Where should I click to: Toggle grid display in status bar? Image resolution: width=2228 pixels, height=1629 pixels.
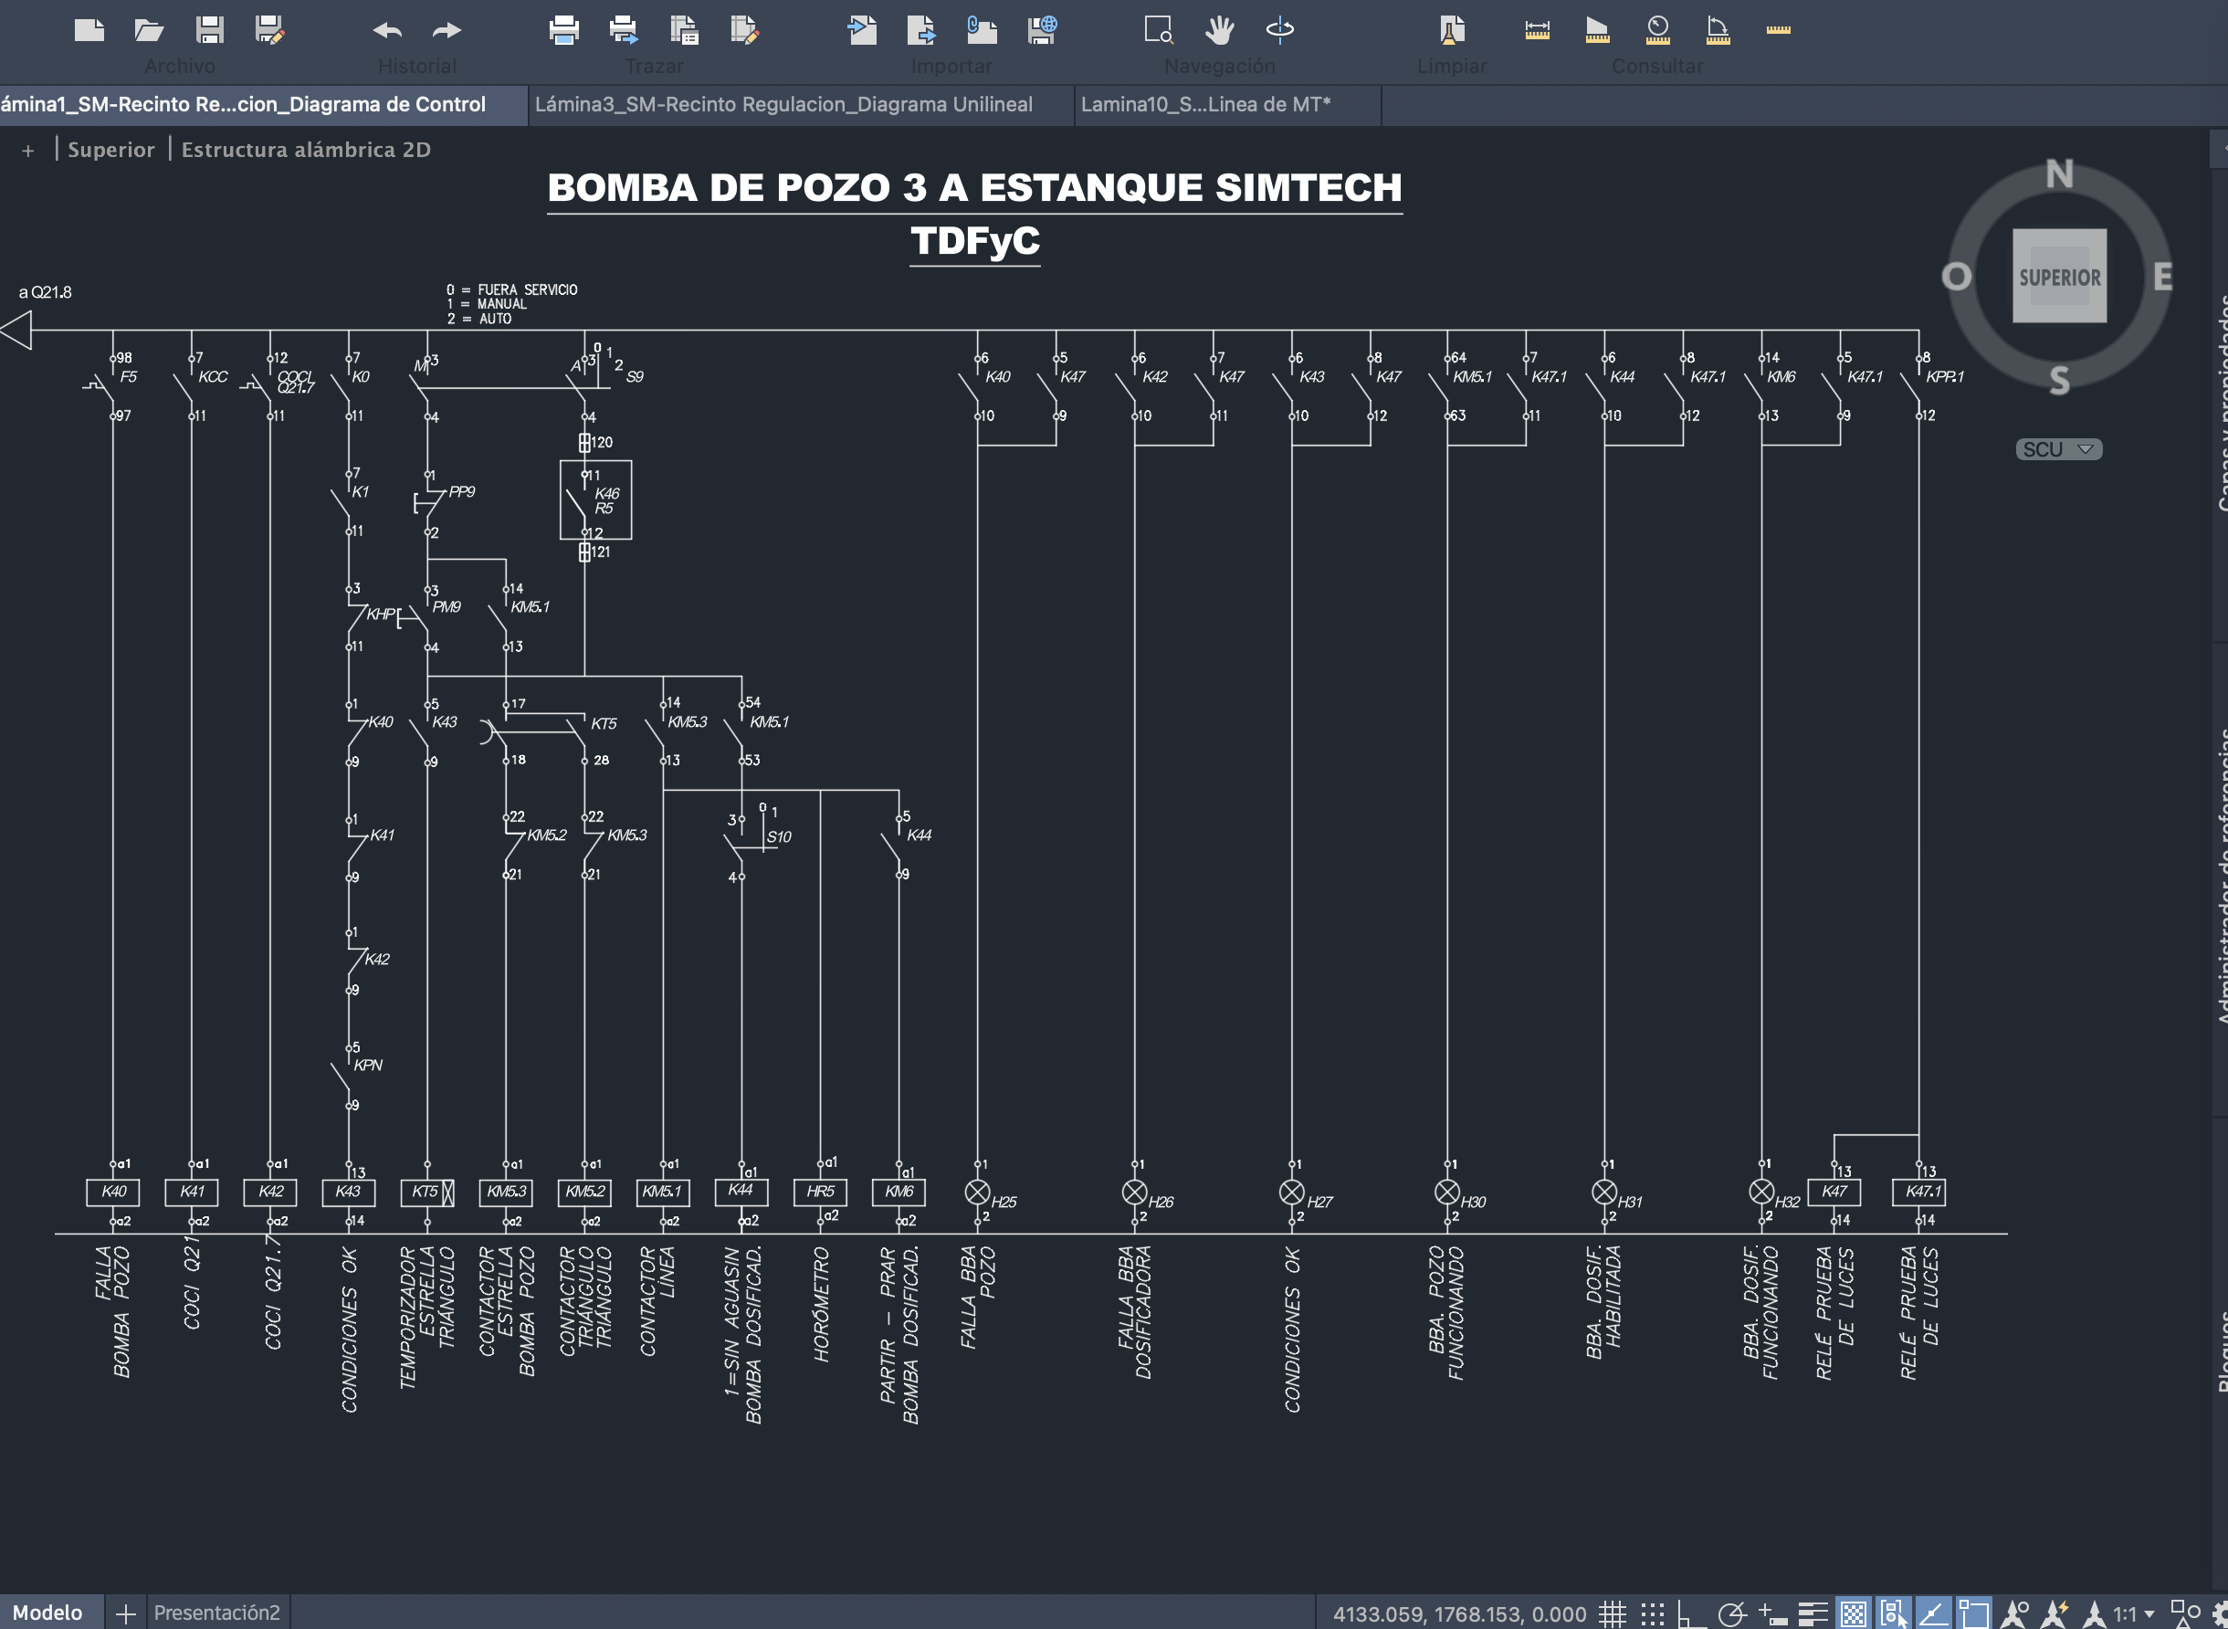point(1613,1614)
